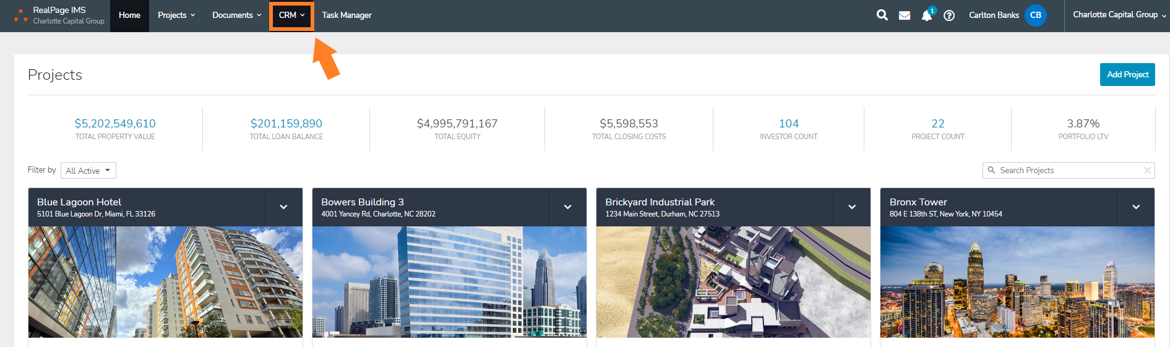Open the help question mark icon

tap(949, 15)
